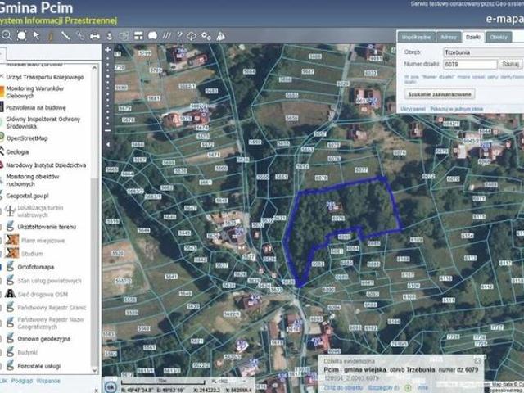Image resolution: width=524 pixels, height=393 pixels.
Task: Toggle the Ukształtowanie terenu layer
Action: coord(47,227)
